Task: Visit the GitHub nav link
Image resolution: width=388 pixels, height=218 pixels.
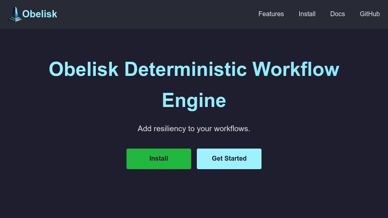Action: (x=370, y=14)
